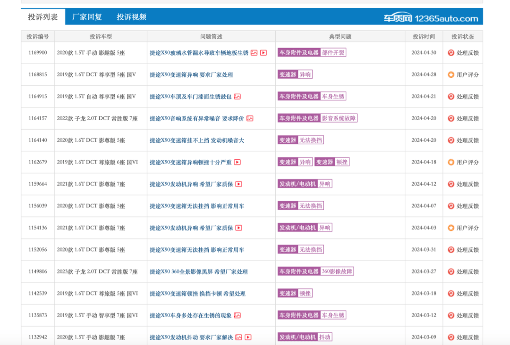The image size is (510, 345).
Task: Click date 2024-04-30
Action: click(x=424, y=53)
